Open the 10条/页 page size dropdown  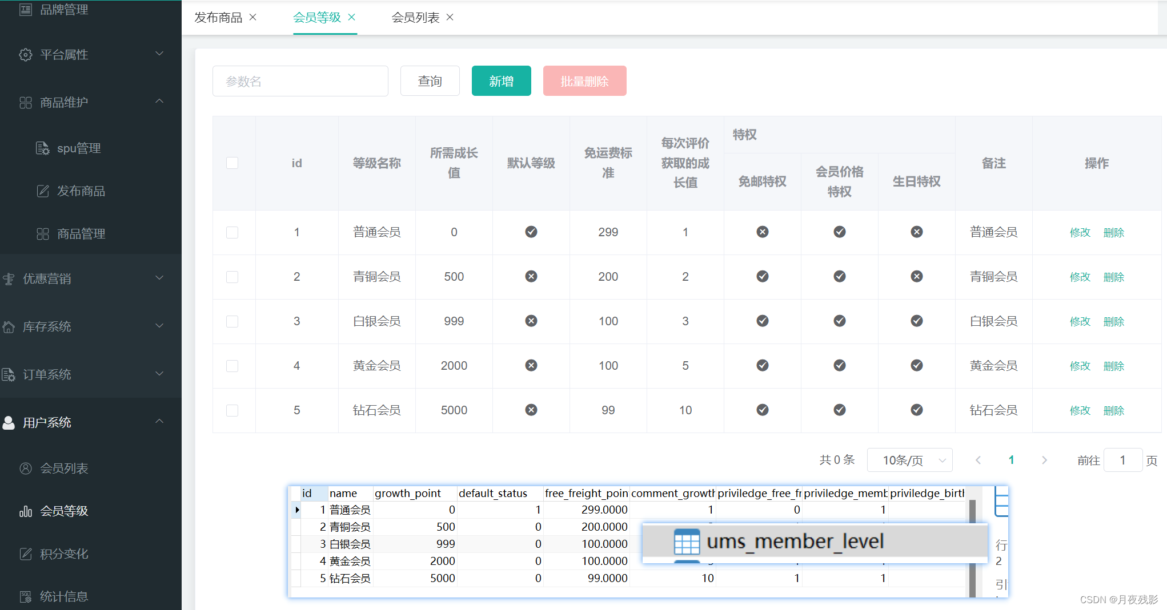[909, 460]
